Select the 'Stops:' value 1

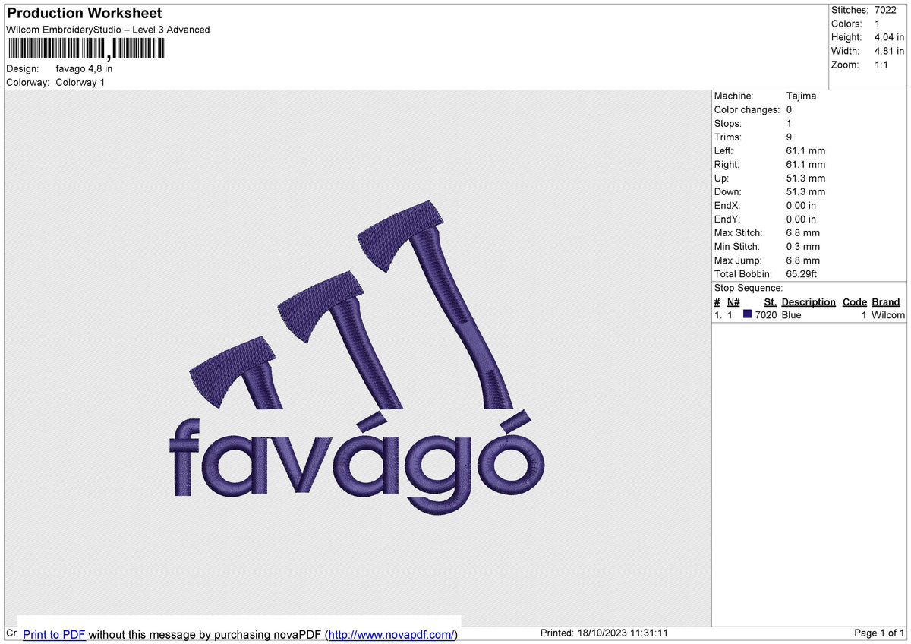point(790,123)
